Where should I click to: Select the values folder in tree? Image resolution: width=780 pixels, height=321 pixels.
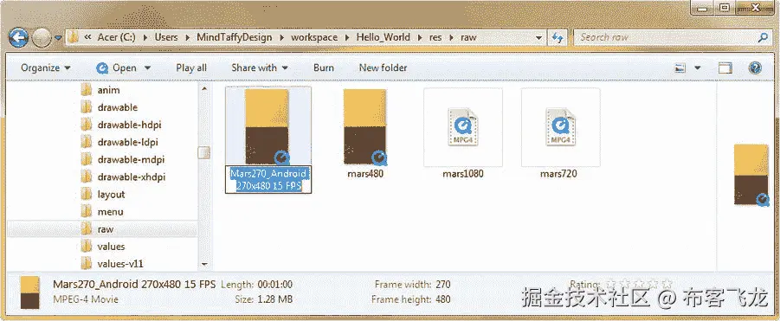pos(111,247)
